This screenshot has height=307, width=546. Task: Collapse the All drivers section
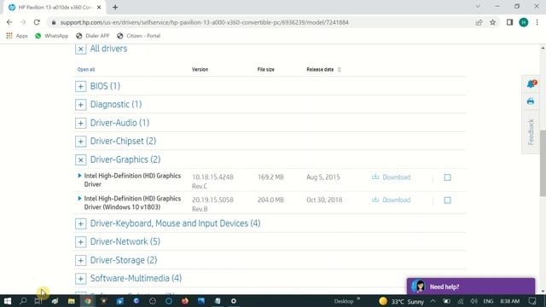pyautogui.click(x=80, y=49)
